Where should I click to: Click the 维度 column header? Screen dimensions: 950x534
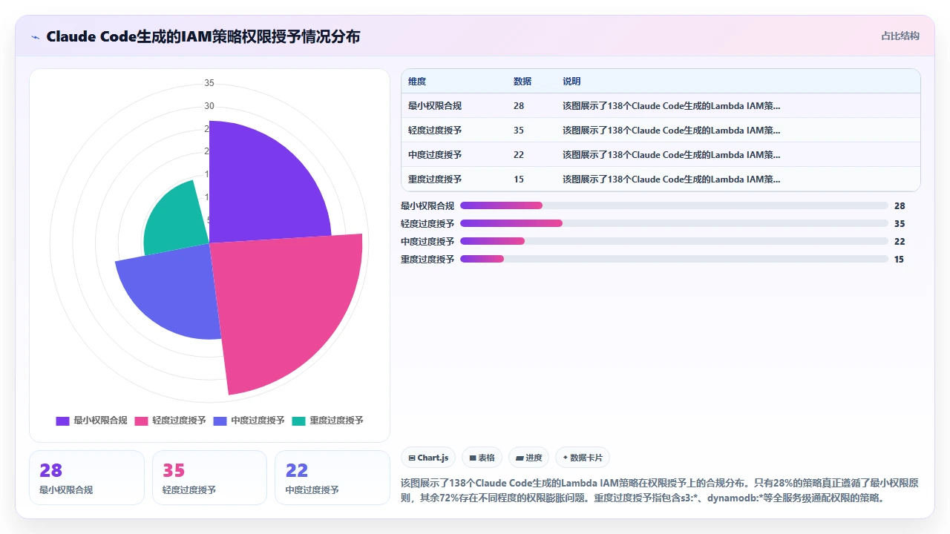click(417, 82)
